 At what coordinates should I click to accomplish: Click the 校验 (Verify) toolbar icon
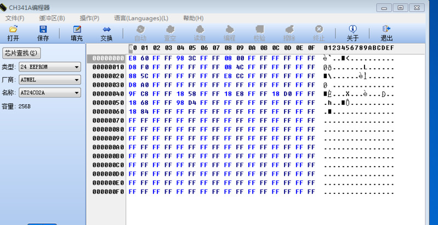point(259,33)
